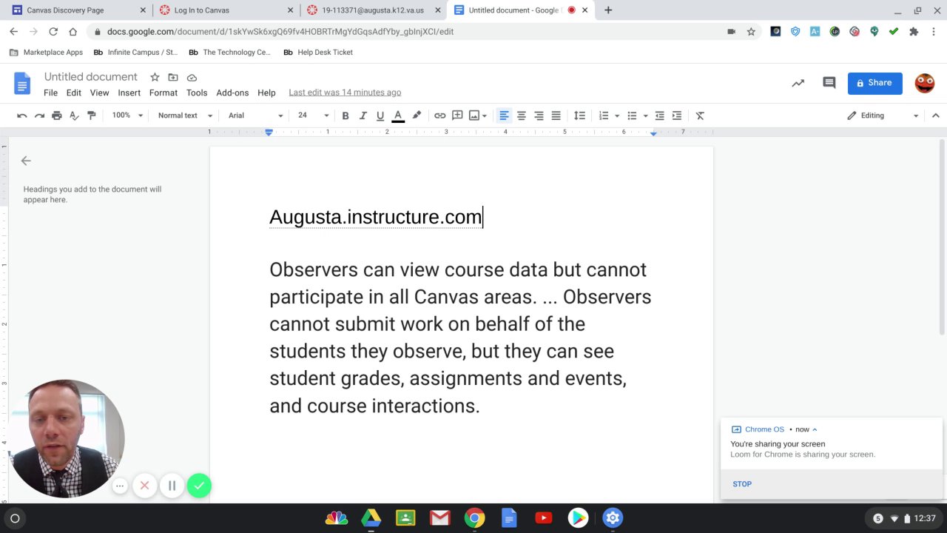Apply bulleted list

click(x=632, y=115)
